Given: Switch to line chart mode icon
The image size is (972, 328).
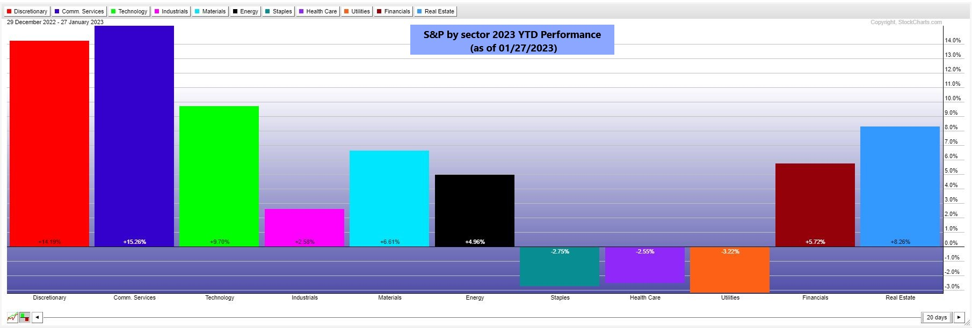Looking at the screenshot, I should coord(12,317).
